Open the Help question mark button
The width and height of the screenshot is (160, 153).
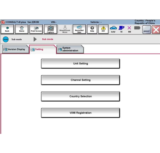pos(92,29)
